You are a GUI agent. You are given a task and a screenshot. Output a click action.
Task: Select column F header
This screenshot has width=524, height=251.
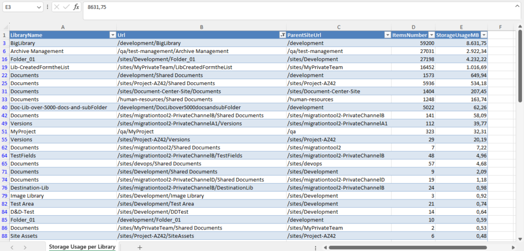500,28
